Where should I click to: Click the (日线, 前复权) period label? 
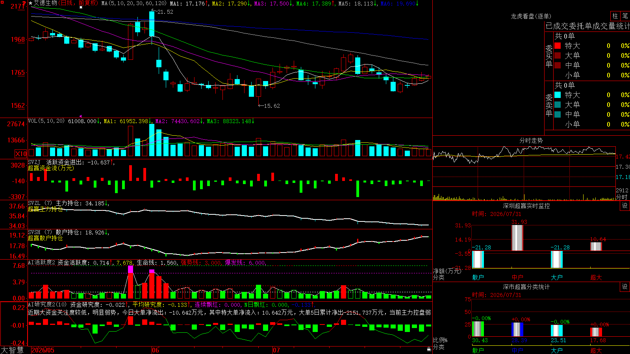click(78, 3)
